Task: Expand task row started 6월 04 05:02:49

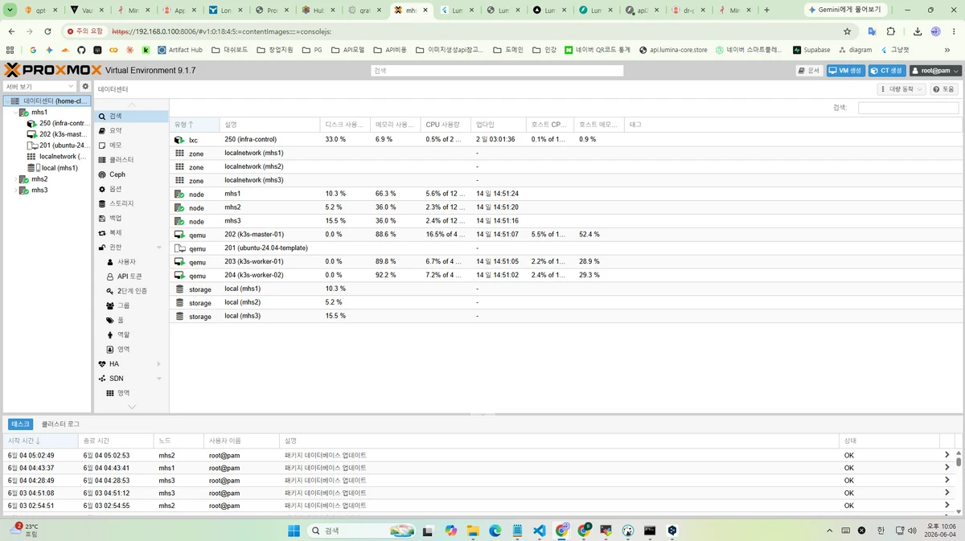Action: (947, 455)
